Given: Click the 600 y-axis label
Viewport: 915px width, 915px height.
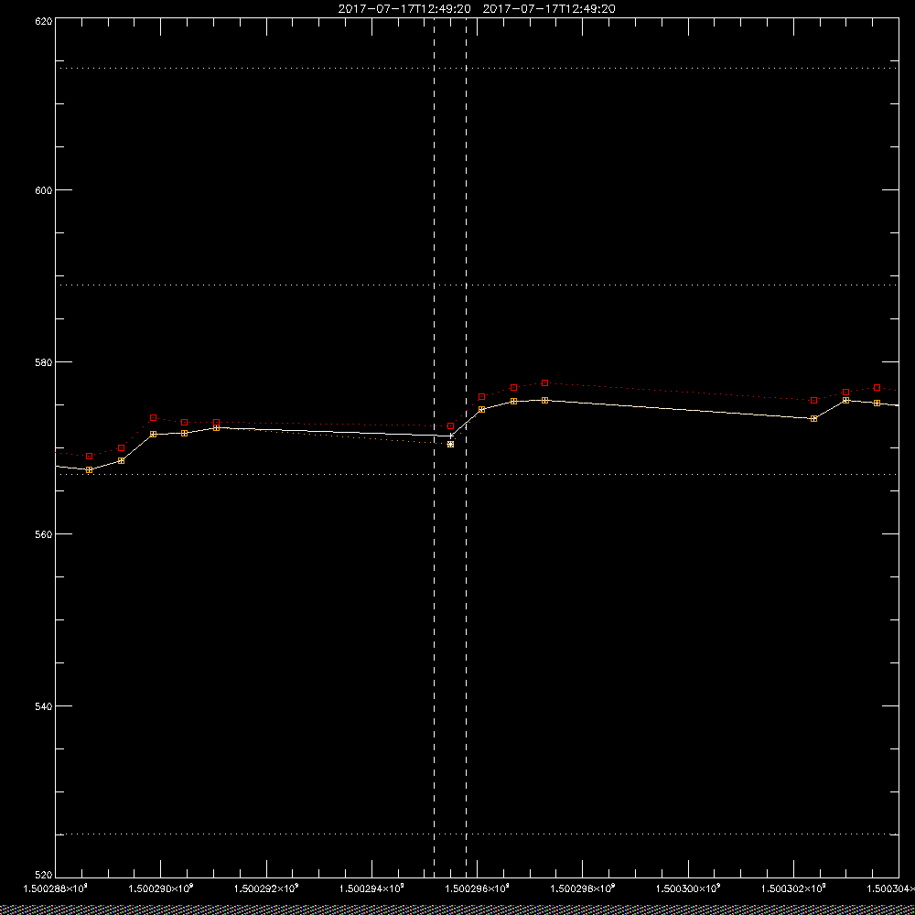Looking at the screenshot, I should click(44, 190).
